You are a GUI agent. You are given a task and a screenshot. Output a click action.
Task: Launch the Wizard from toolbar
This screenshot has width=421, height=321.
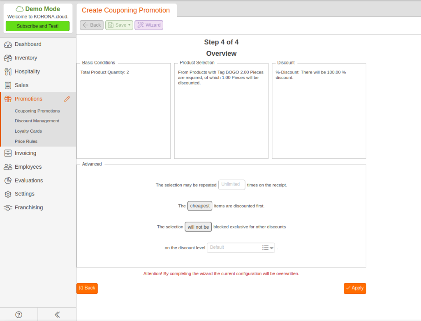[149, 25]
